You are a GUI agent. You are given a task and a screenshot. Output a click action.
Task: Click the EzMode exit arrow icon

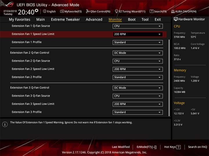coord(154,147)
